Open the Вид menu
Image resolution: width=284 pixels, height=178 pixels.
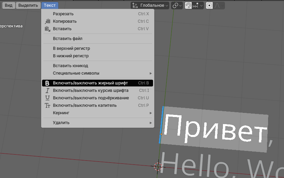[8, 5]
